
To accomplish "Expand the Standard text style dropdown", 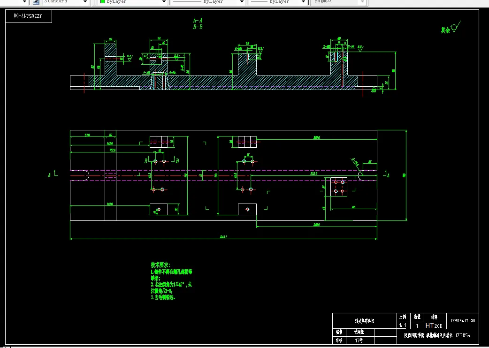I will 85,2.
